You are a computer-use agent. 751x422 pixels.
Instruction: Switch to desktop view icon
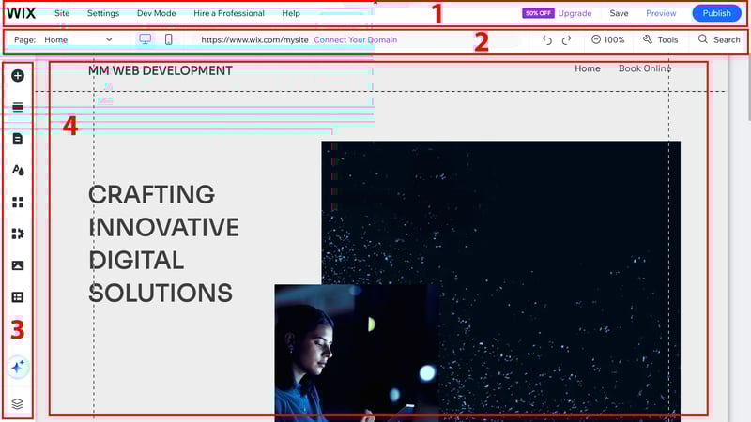pos(146,39)
